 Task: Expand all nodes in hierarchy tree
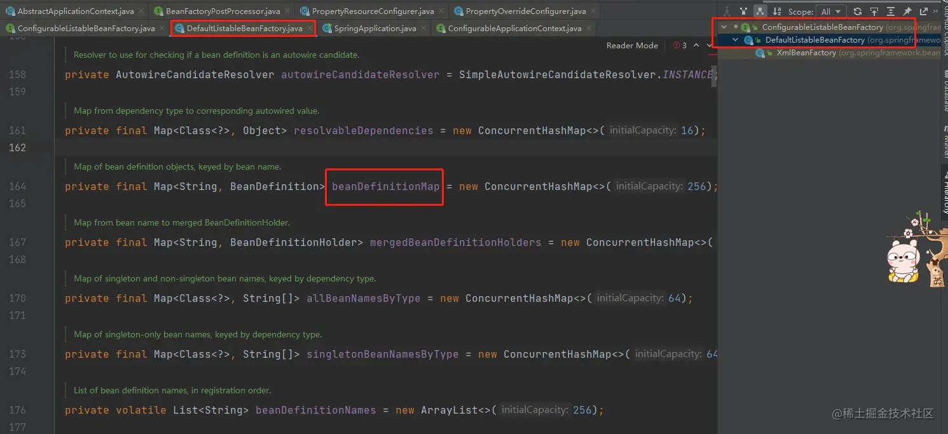pos(891,11)
